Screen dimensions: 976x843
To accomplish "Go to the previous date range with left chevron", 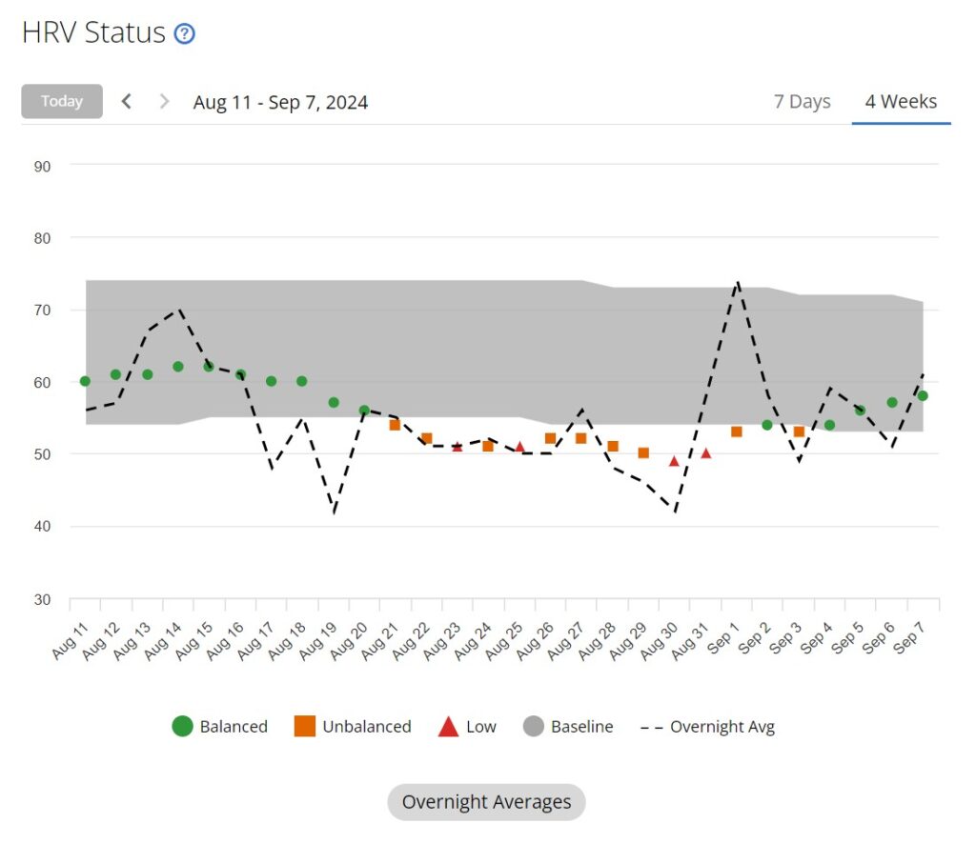I will click(127, 101).
